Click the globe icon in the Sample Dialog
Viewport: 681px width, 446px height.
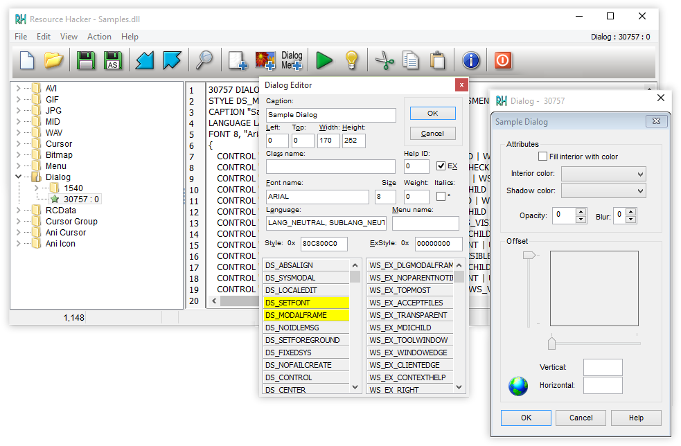[518, 386]
